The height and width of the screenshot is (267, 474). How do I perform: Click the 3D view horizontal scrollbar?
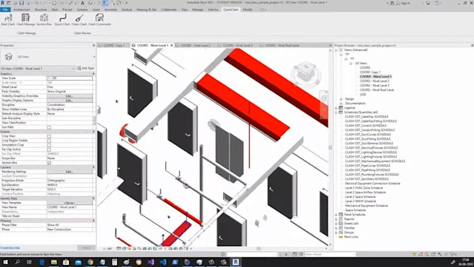pos(259,249)
